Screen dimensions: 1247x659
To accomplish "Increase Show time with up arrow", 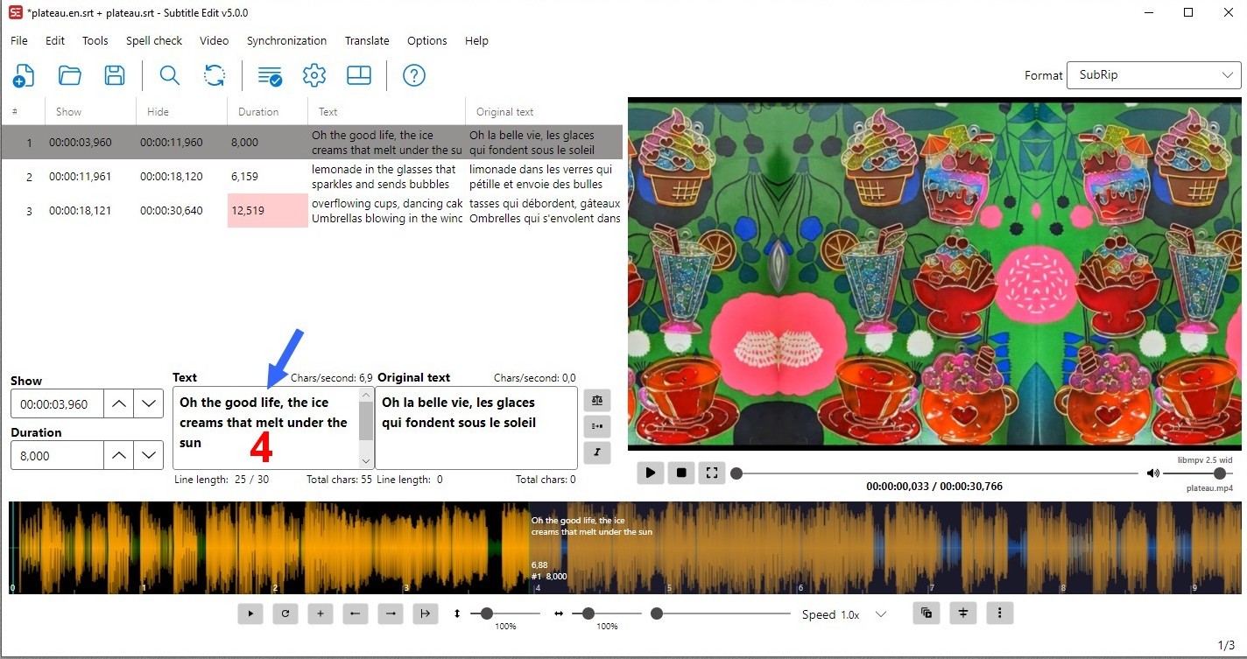I will [x=119, y=404].
